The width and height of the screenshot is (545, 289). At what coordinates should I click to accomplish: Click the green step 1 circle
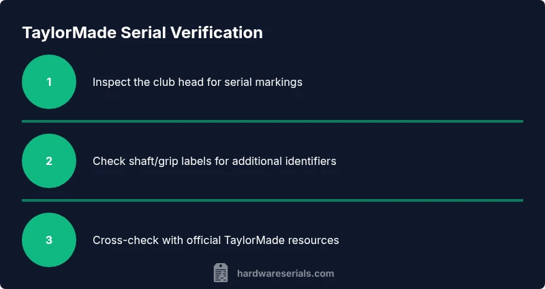point(49,82)
